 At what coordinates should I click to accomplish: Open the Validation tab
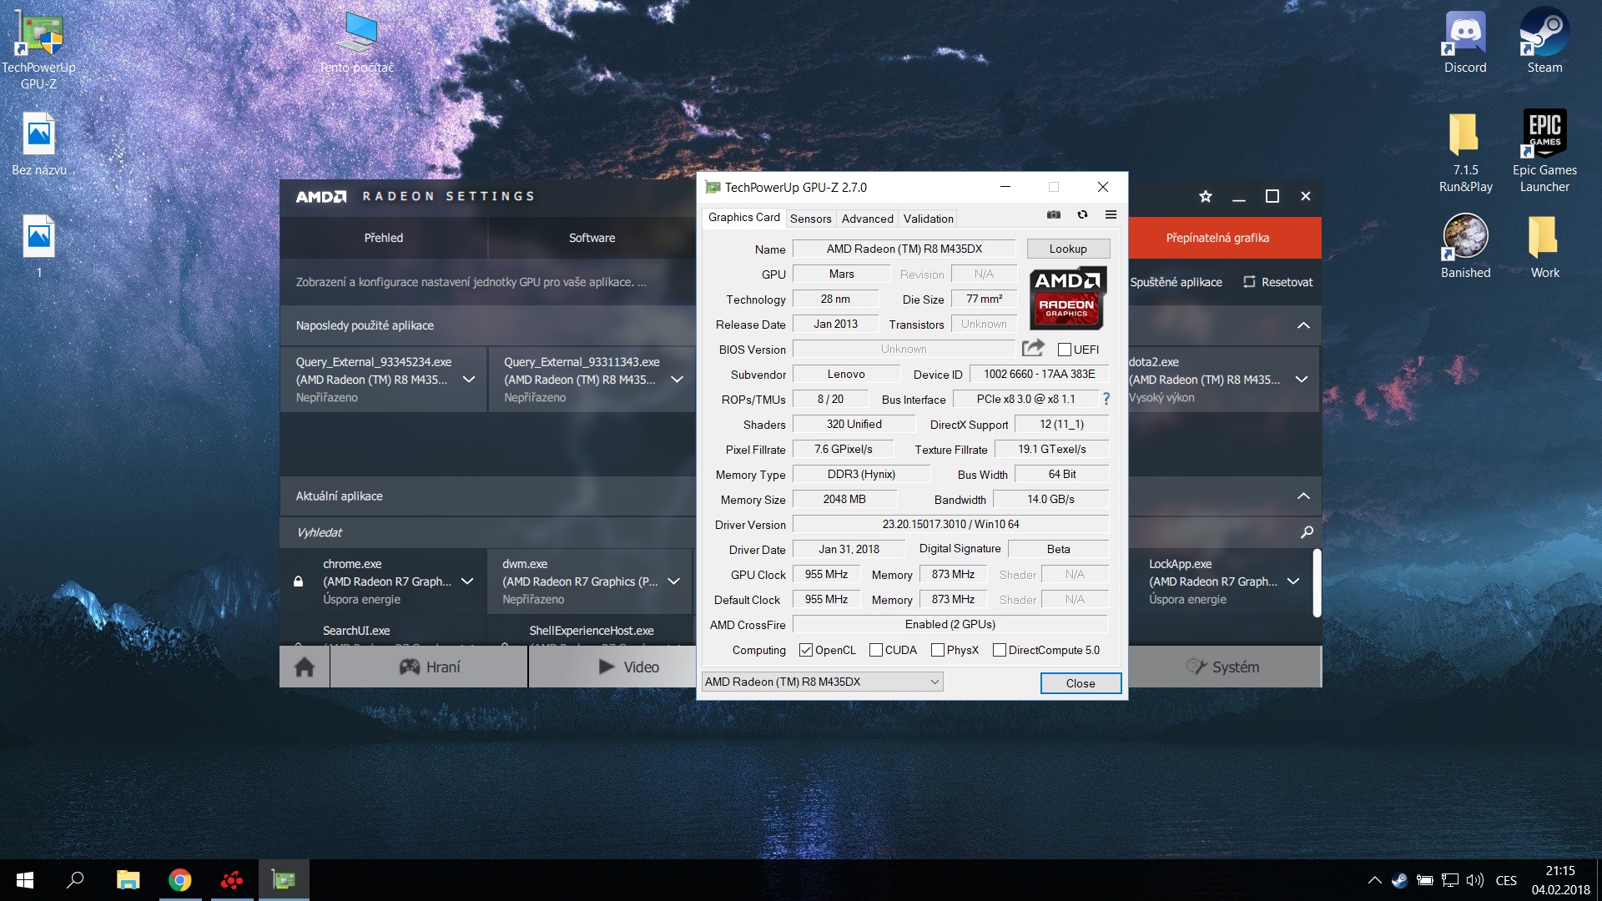click(928, 219)
